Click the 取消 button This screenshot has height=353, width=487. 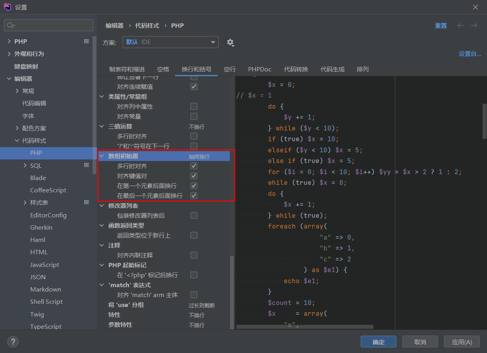[x=420, y=342]
